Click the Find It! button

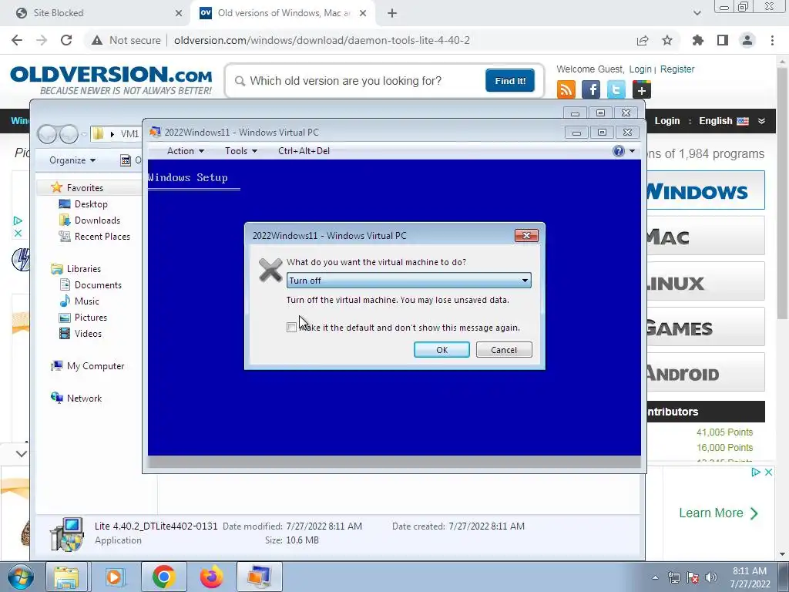click(510, 81)
